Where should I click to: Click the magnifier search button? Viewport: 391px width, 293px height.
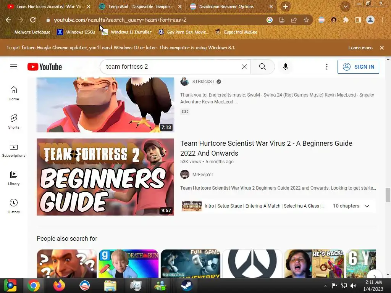point(263,67)
